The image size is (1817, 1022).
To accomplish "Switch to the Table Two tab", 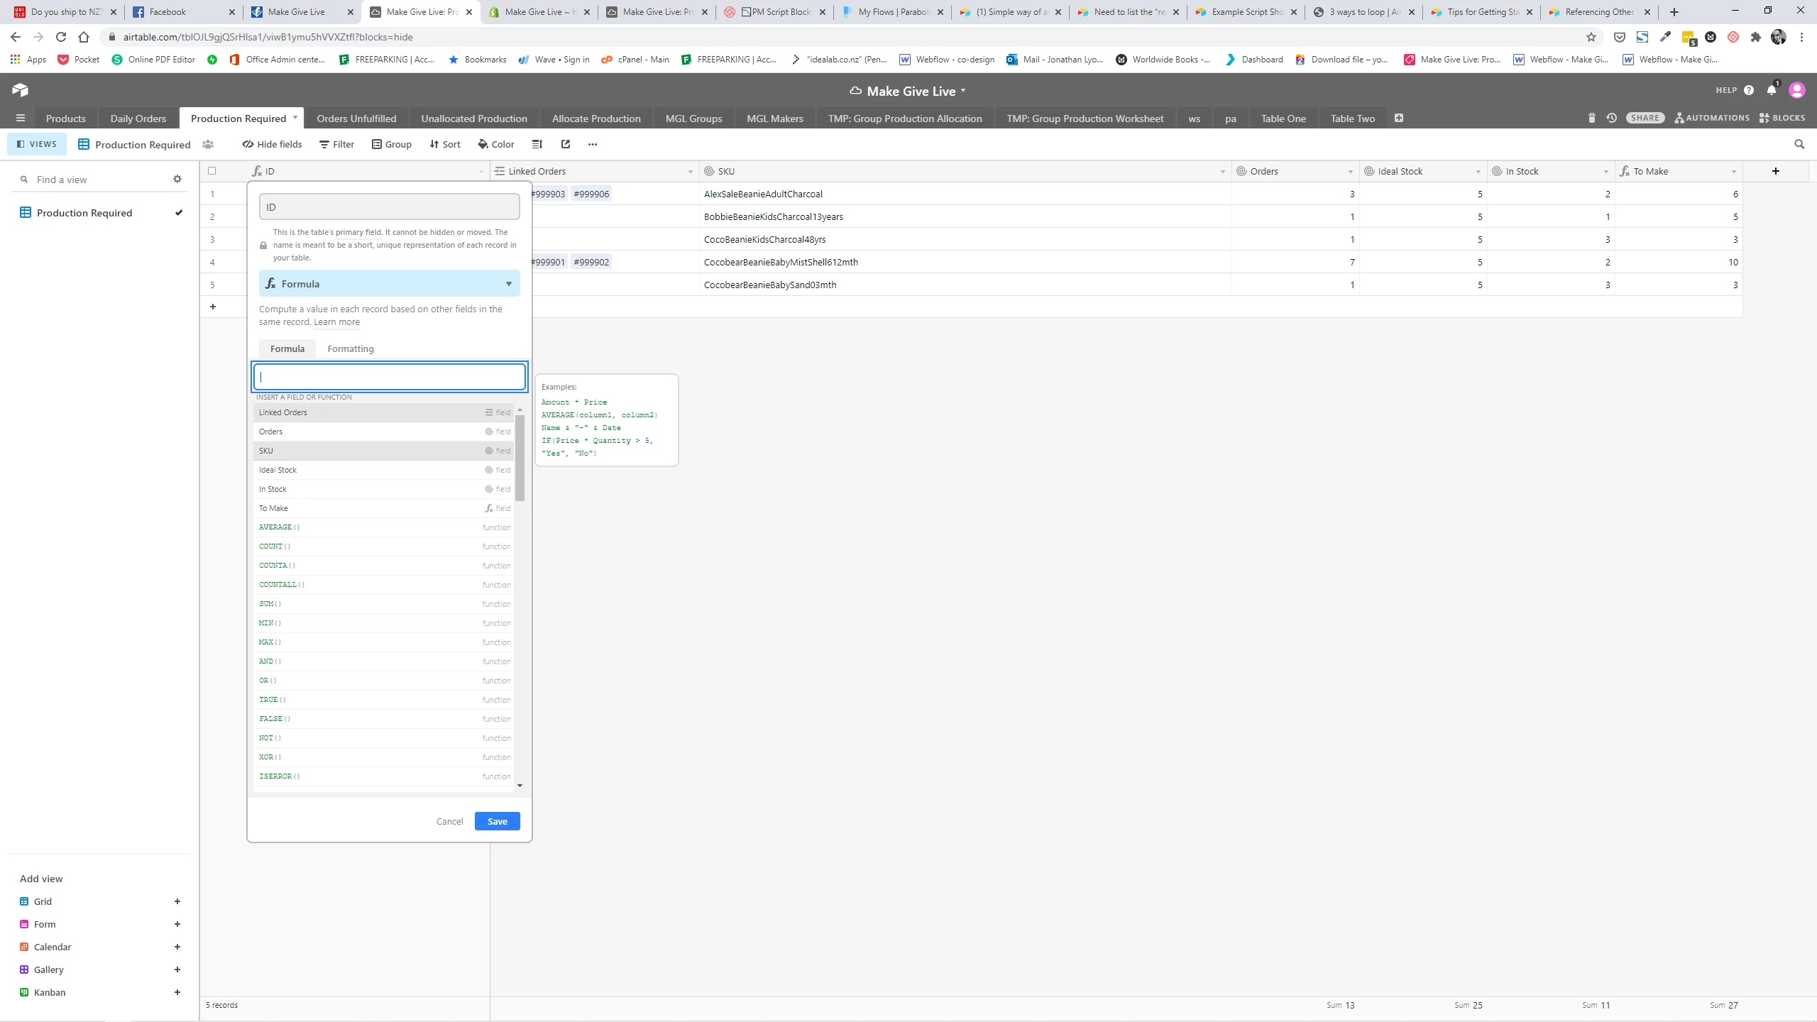I will [1353, 119].
